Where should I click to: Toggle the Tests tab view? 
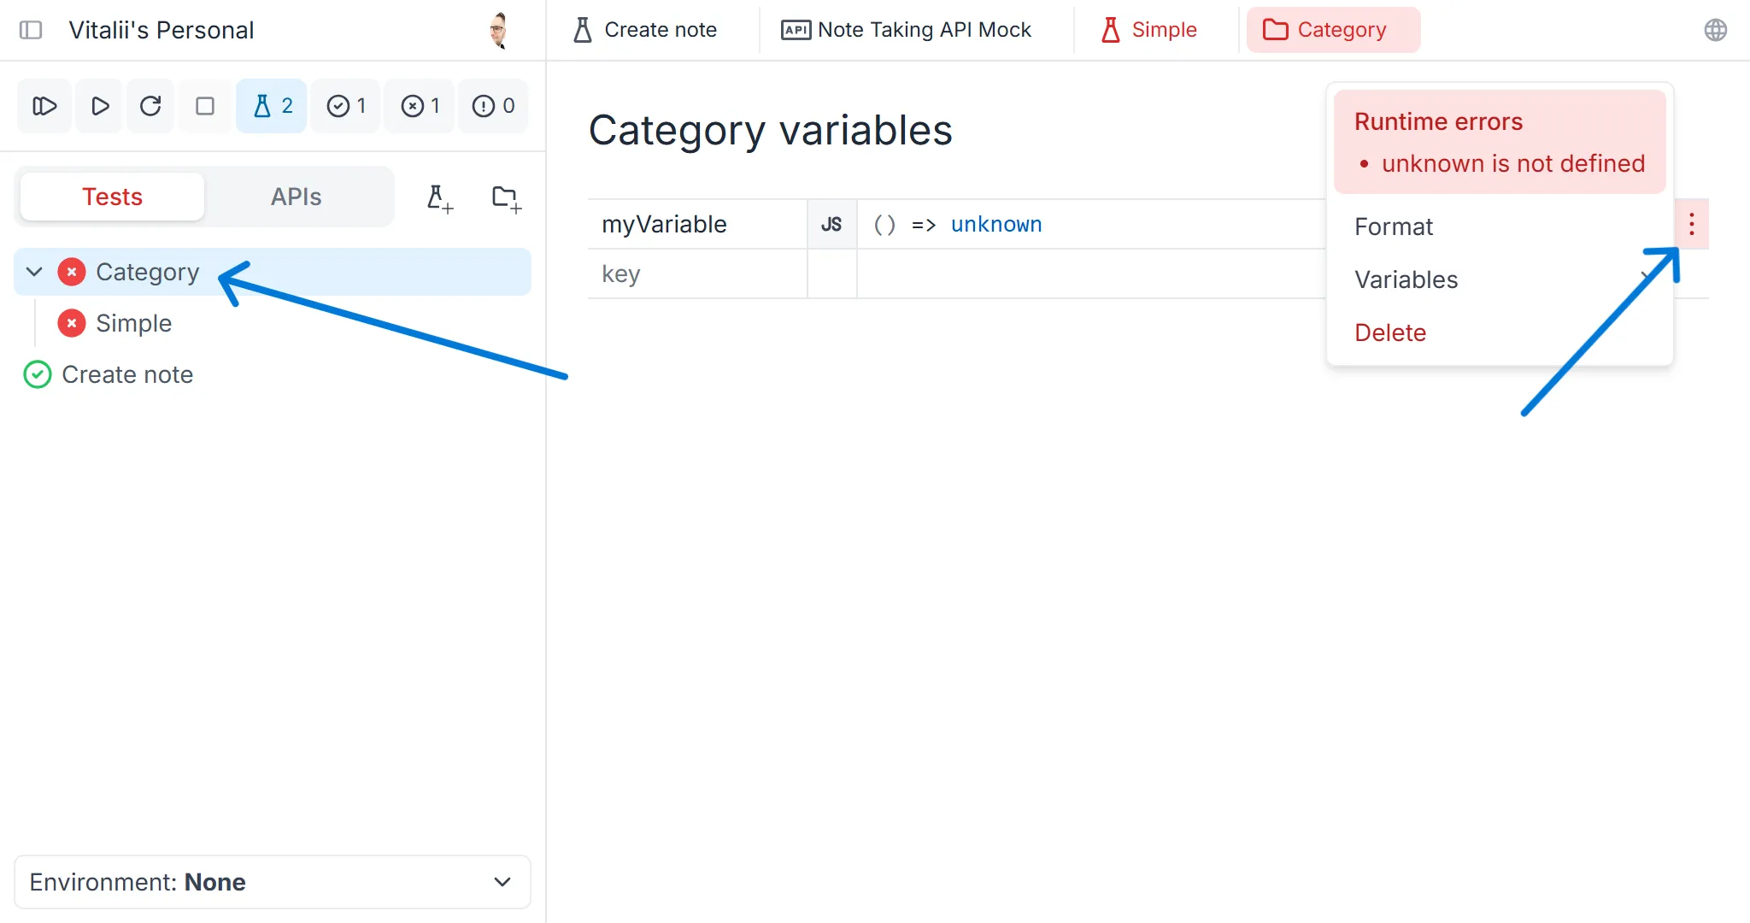(x=112, y=195)
